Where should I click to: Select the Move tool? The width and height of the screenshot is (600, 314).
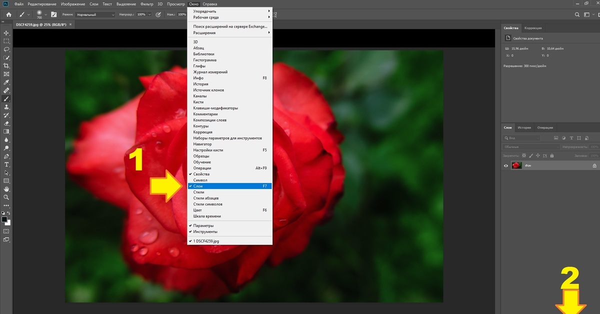tap(6, 33)
